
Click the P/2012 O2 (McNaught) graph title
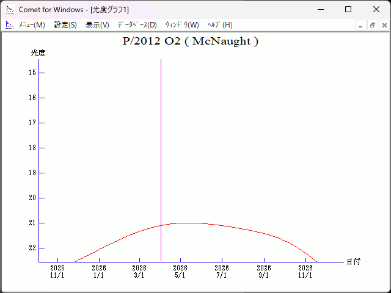pos(191,42)
